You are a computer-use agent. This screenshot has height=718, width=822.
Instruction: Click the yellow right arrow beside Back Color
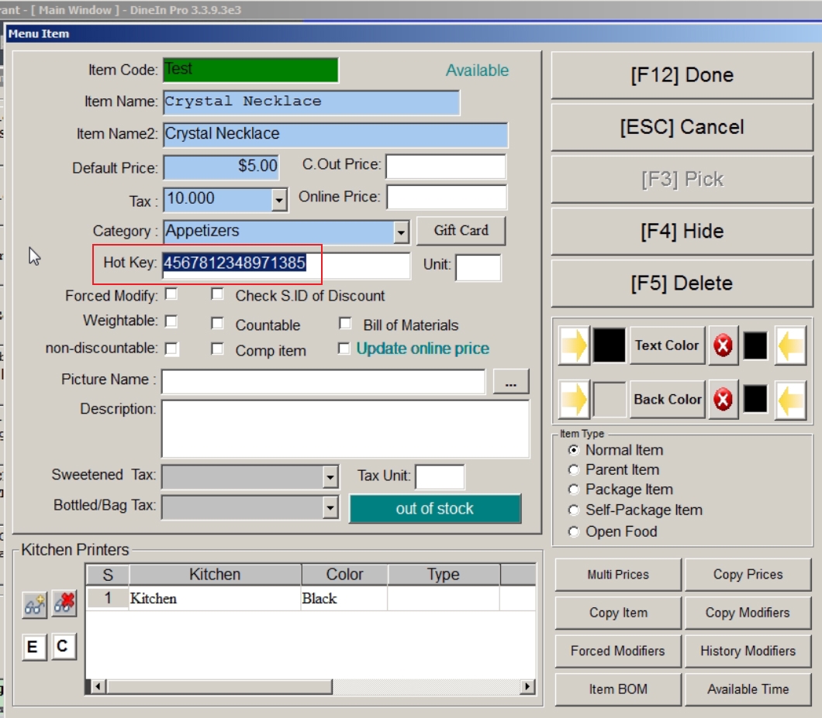point(574,400)
